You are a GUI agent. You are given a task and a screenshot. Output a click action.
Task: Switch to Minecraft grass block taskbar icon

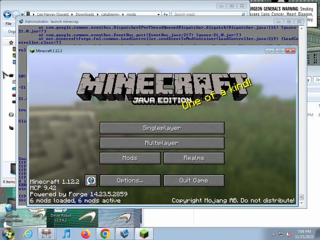click(144, 234)
